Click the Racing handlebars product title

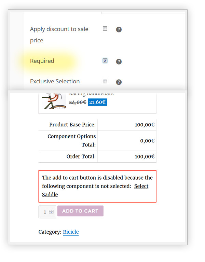click(91, 94)
